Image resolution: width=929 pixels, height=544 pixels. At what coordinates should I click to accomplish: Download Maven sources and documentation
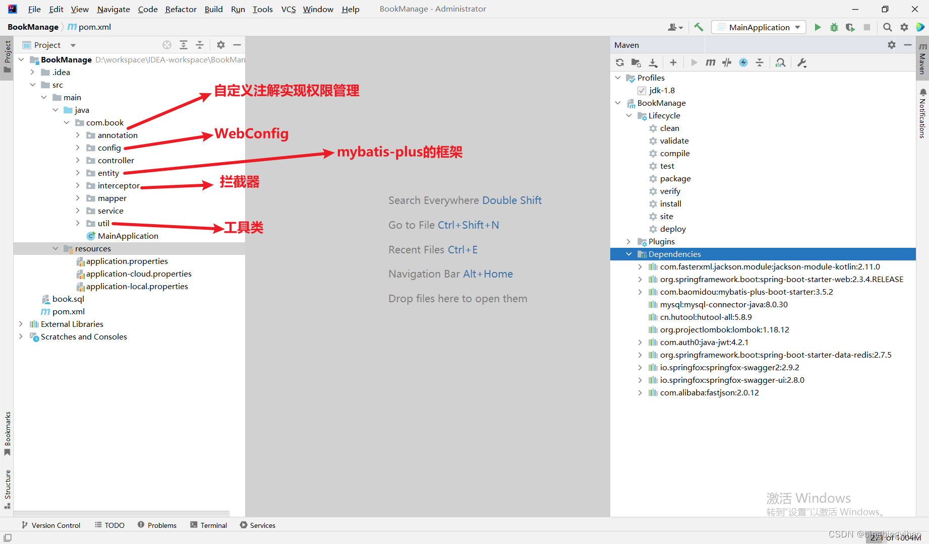coord(653,62)
